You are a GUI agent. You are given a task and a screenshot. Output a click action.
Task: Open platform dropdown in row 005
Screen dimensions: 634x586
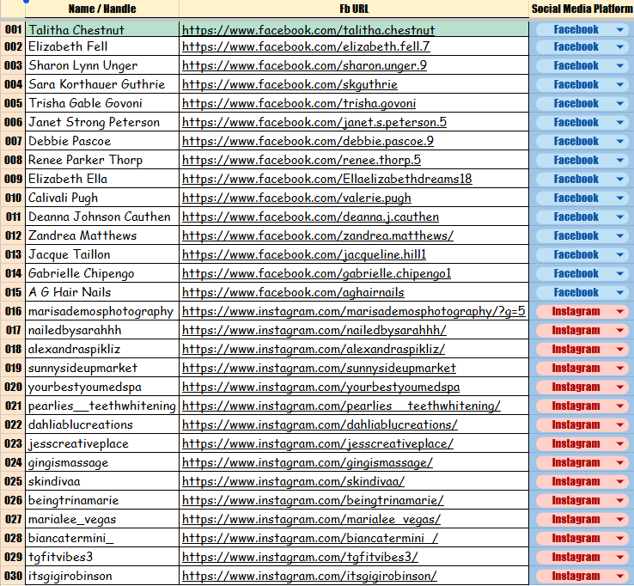point(620,103)
